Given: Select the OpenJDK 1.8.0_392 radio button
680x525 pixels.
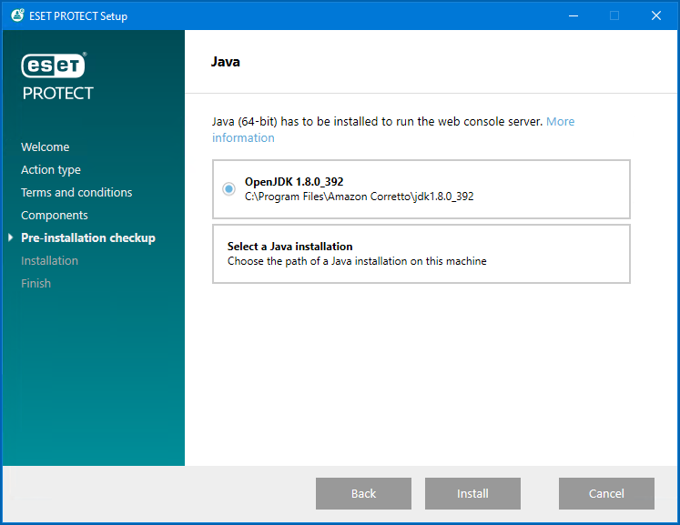Looking at the screenshot, I should click(228, 188).
